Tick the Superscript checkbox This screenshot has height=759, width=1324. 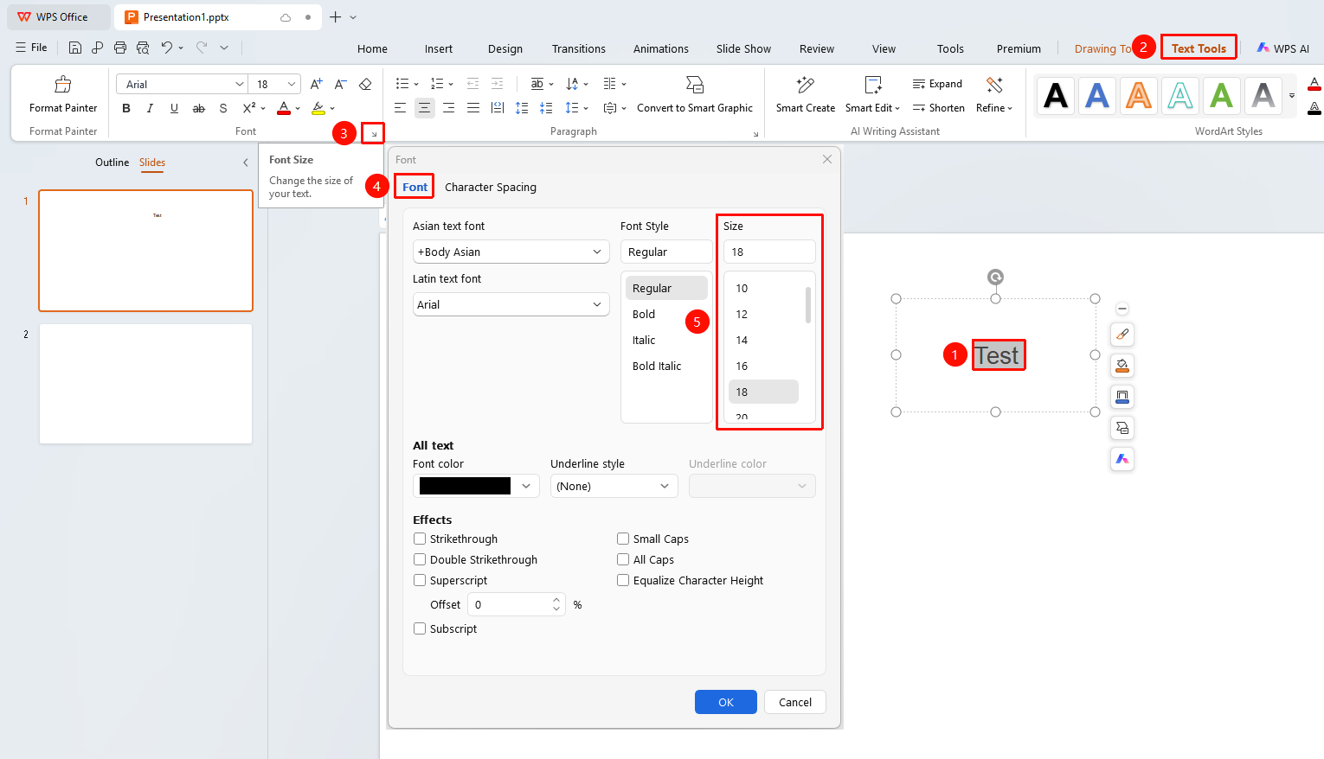coord(420,580)
